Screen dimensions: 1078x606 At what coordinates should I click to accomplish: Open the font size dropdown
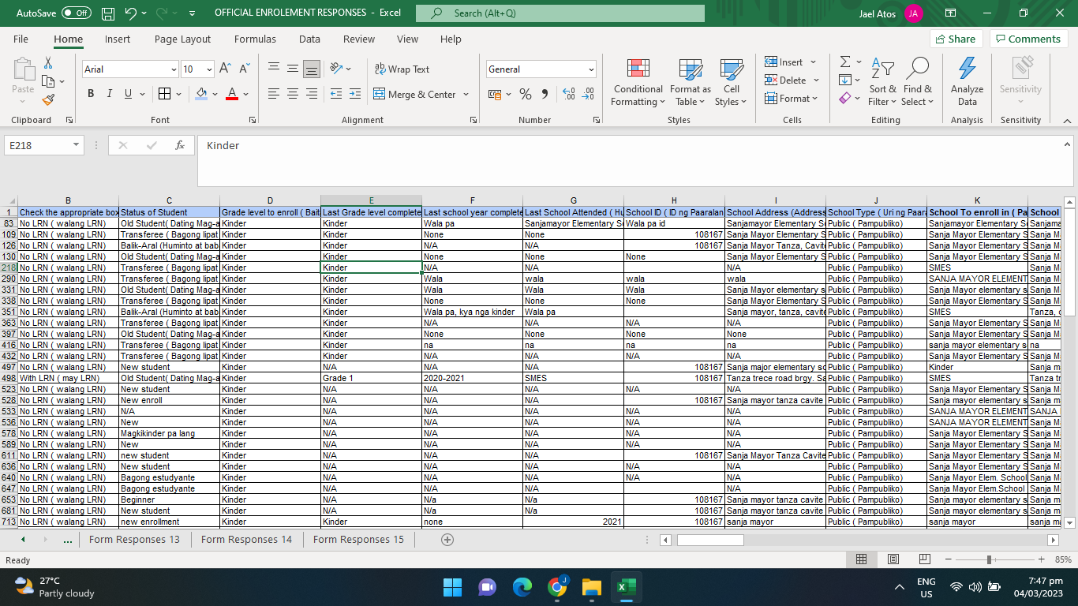209,69
